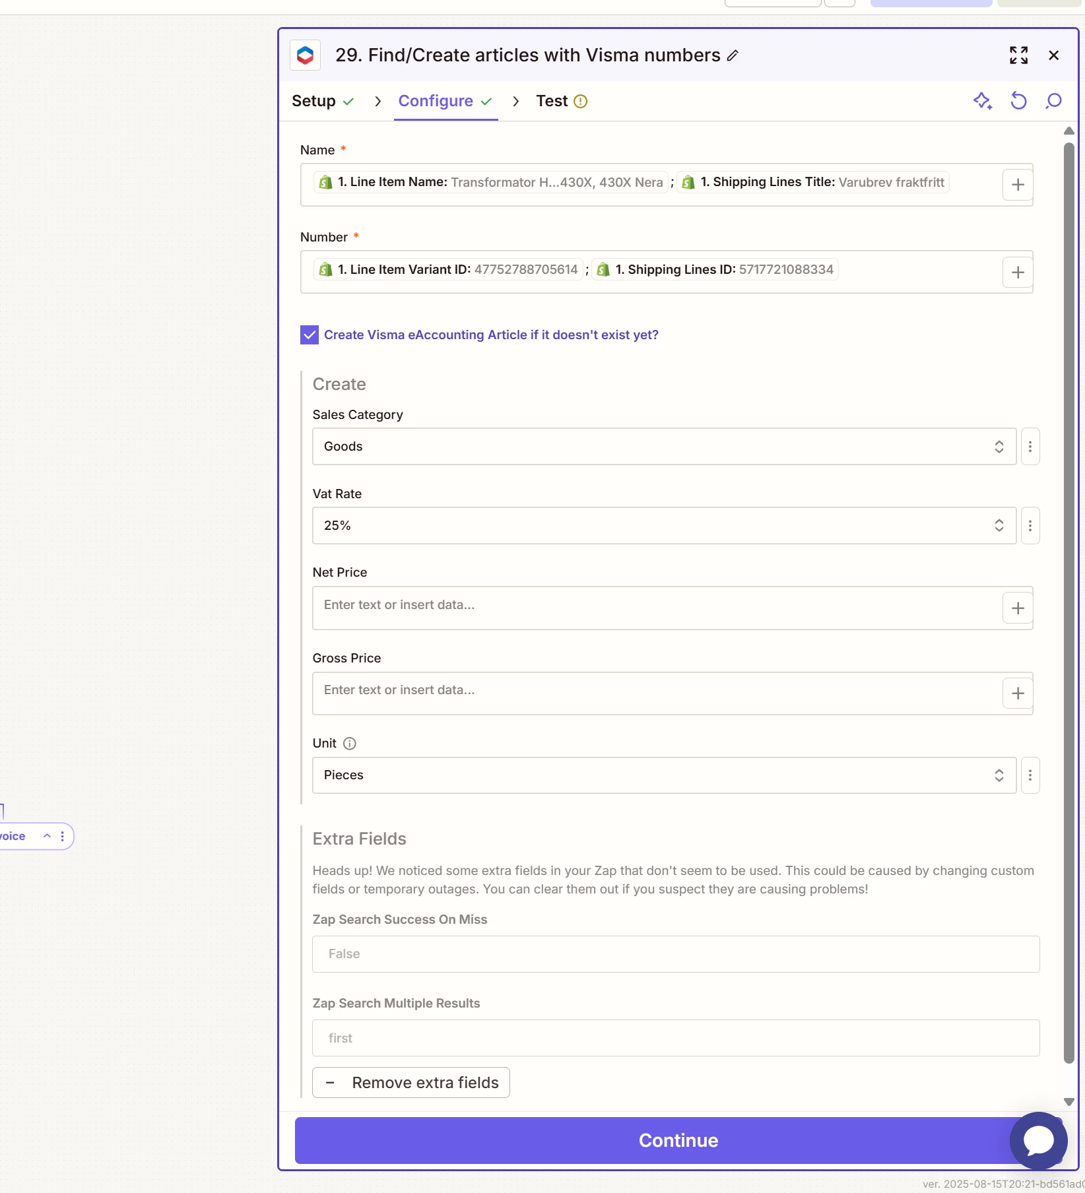Click scrollbar down arrow
The image size is (1085, 1193).
1069,1102
